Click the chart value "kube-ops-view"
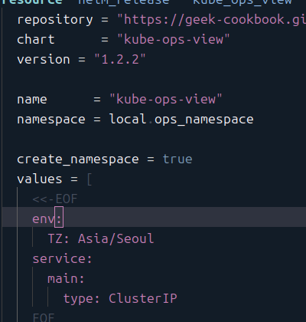 173,40
